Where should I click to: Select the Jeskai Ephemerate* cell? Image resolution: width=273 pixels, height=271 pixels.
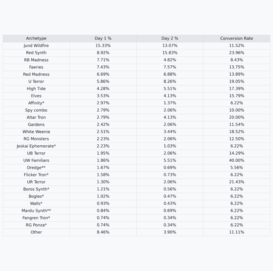tap(36, 146)
